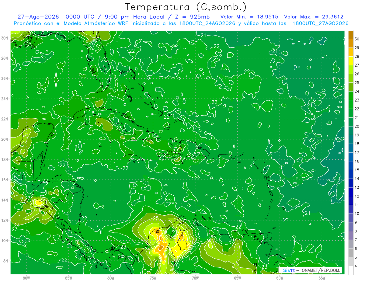The image size is (365, 282).
Task: Click the '60W' longitude label
Action: (x=280, y=278)
